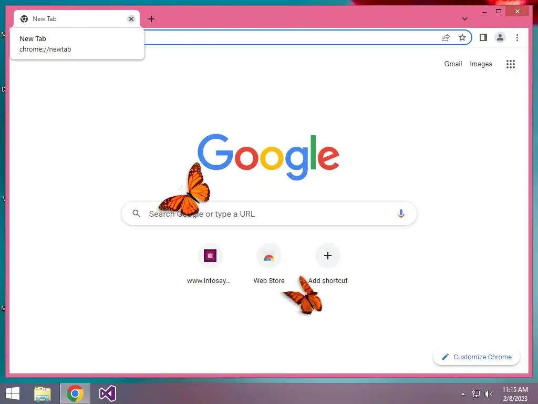Bookmark this tab with the star icon
538x404 pixels.
(x=462, y=37)
